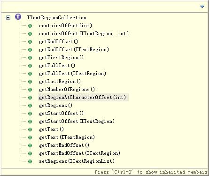This screenshot has height=176, width=209.
Task: Select getEndOffset(ITextRegion) method
Action: (74, 49)
